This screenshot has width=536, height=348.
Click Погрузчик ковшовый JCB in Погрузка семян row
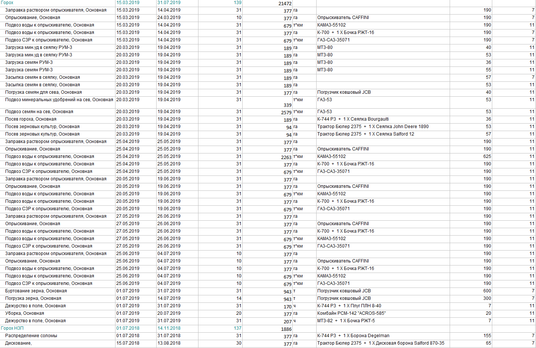pyautogui.click(x=344, y=92)
